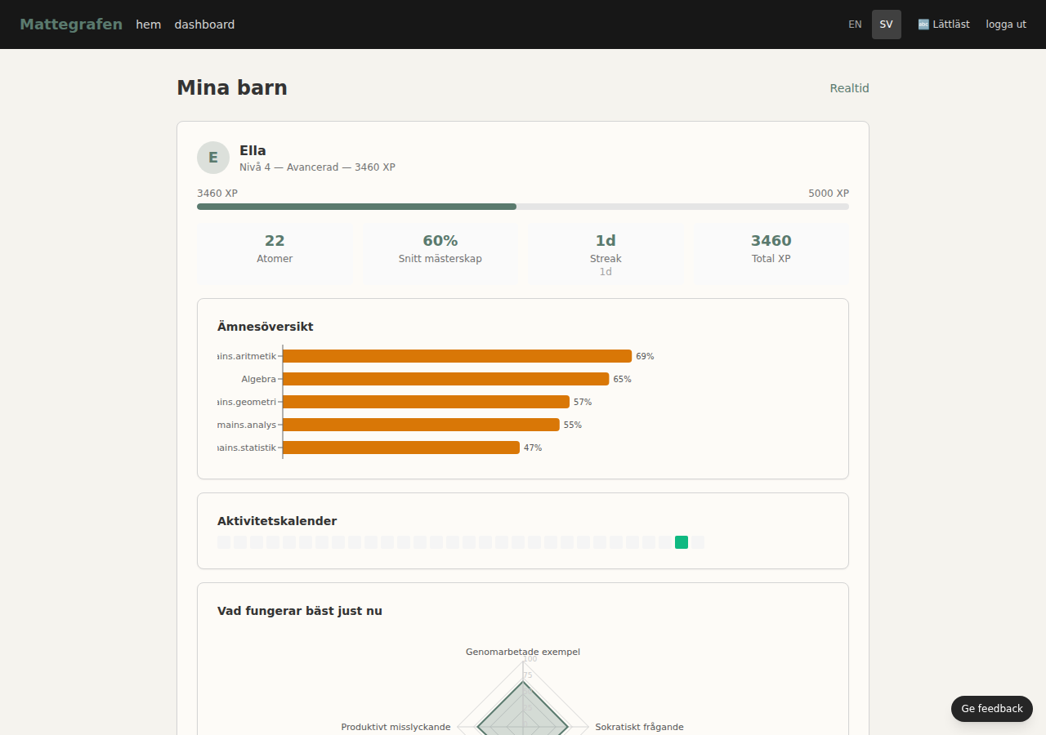The image size is (1046, 735).
Task: Click the analys bar in the chart
Action: click(x=422, y=425)
